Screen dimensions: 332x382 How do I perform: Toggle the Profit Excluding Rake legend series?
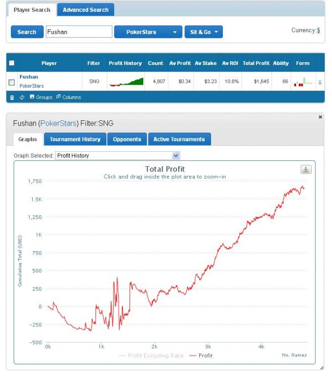pyautogui.click(x=151, y=355)
